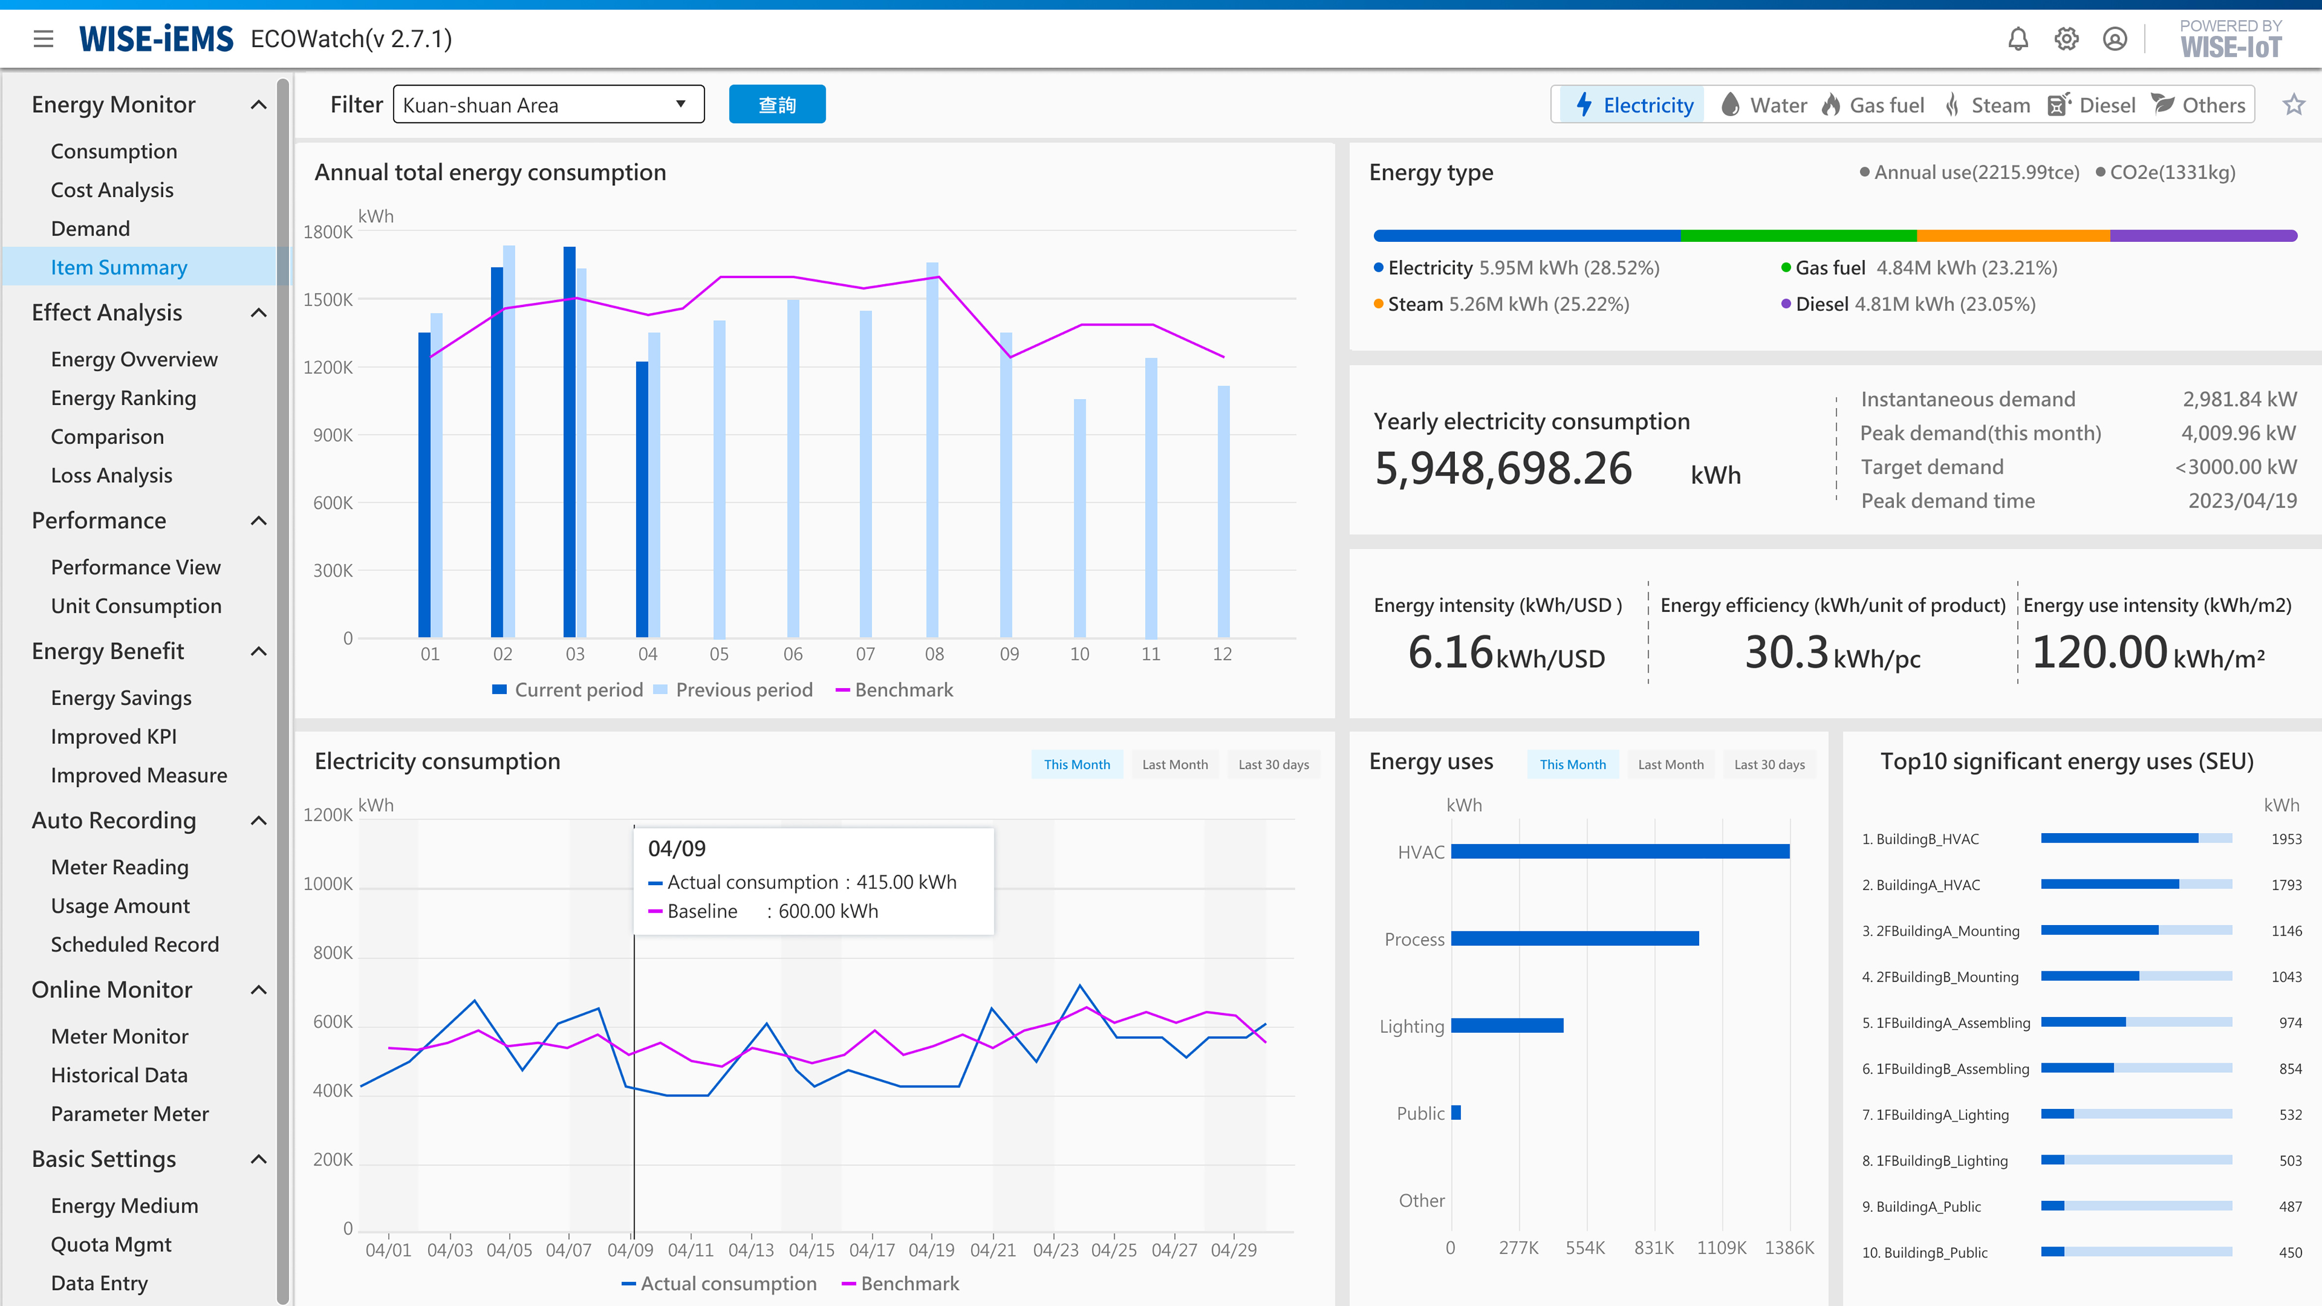Collapse the Performance sidebar section
The image size is (2322, 1306).
[x=258, y=520]
